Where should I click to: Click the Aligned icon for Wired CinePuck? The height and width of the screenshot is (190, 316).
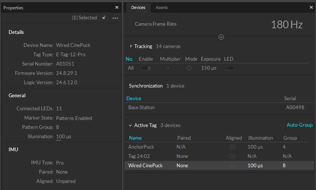[233, 165]
